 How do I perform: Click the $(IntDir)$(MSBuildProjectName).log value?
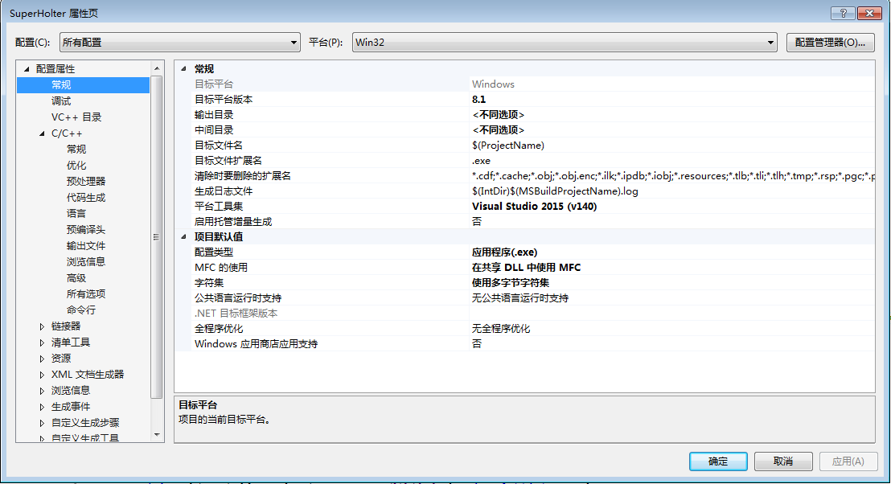672,191
